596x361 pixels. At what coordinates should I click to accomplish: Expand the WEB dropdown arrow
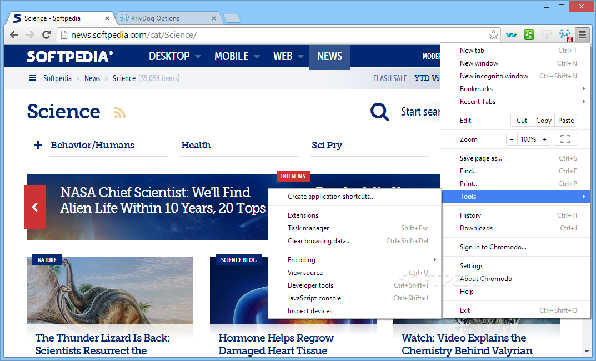(300, 57)
